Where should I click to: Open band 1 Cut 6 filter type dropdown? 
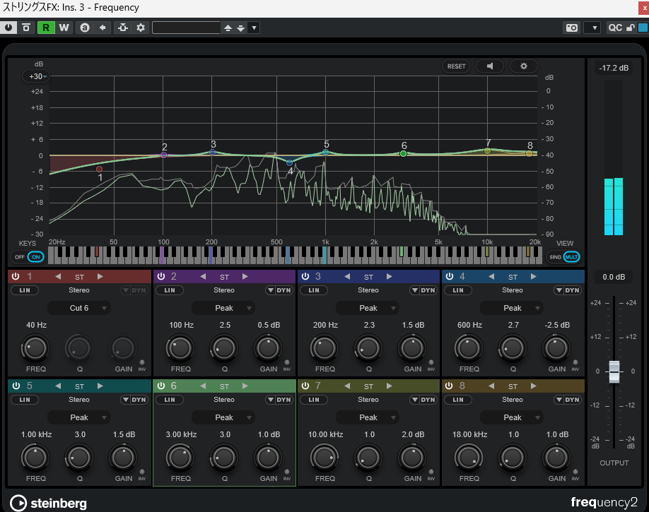coord(79,308)
